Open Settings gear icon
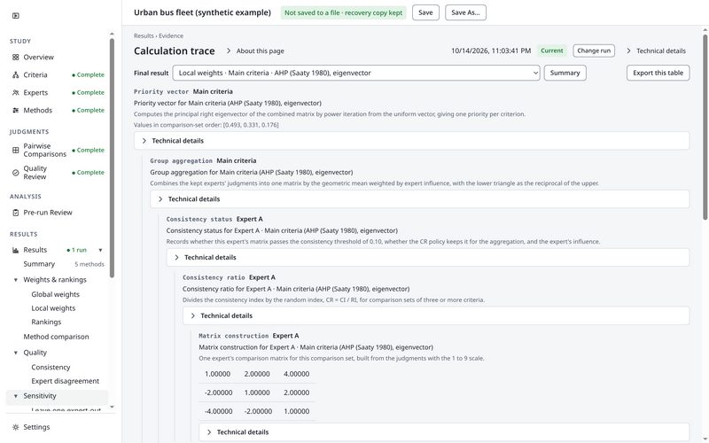The image size is (709, 443). [16, 427]
